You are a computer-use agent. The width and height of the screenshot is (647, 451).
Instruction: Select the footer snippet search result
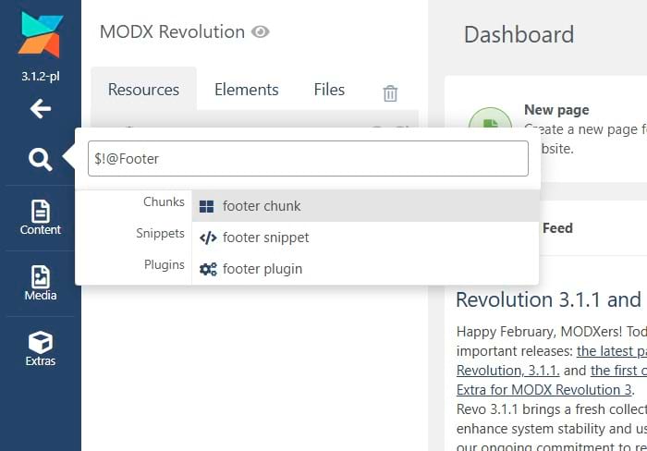coord(366,238)
